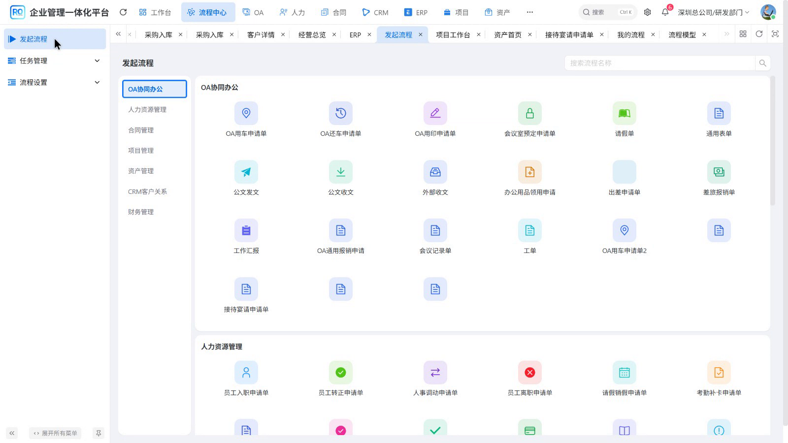
Task: Select 发起流程 in the sidebar
Action: pyautogui.click(x=55, y=39)
